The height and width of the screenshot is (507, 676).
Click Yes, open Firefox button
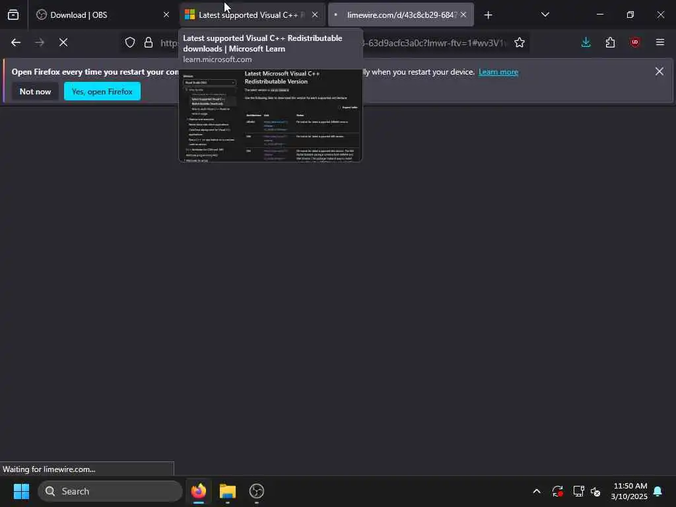102,91
